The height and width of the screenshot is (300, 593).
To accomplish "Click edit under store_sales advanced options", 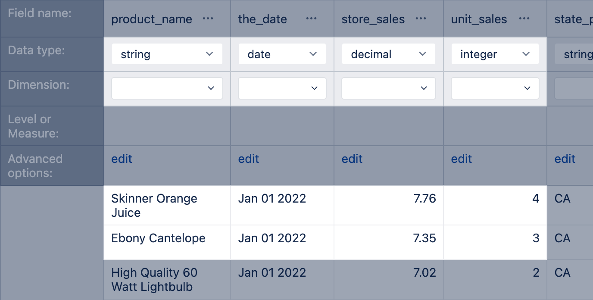I will (352, 159).
